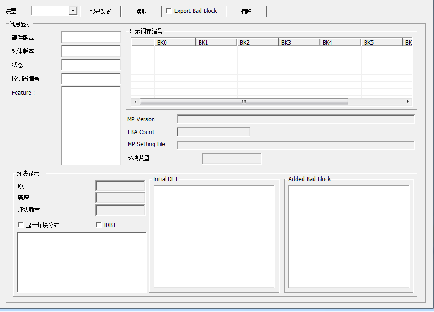Enable the 显示坏块分布 checkbox

(21, 225)
